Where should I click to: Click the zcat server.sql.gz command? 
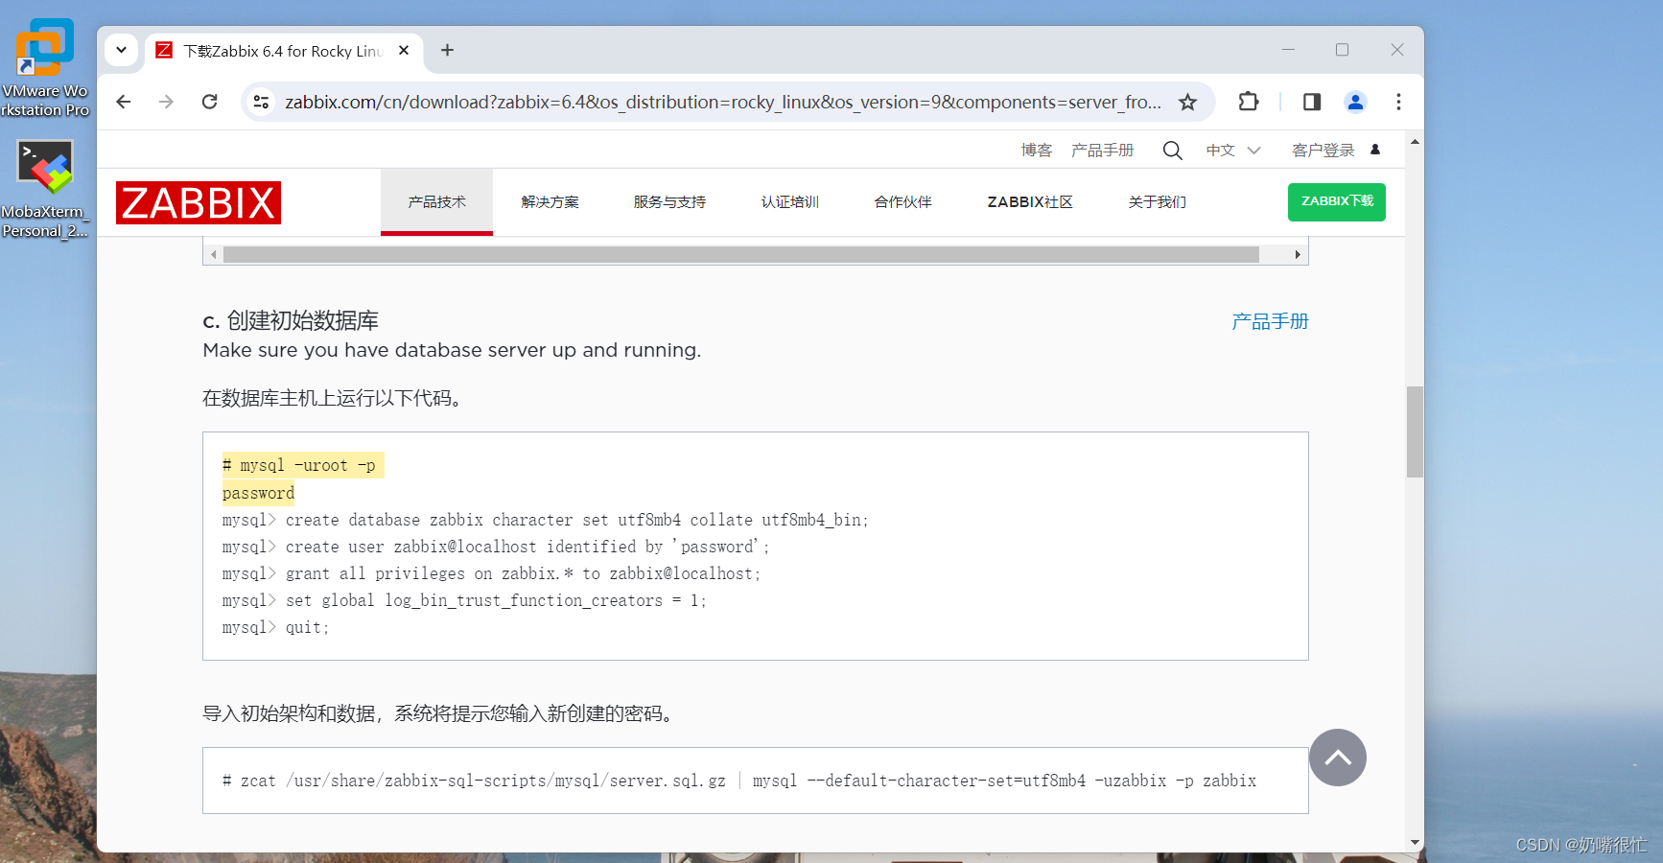click(738, 781)
